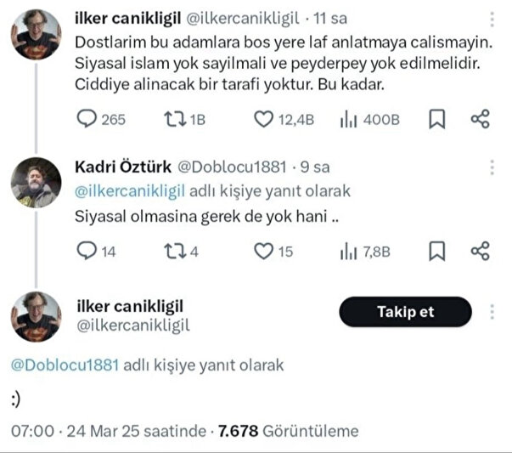View Kadri Öztürk's 7,8B view count
The height and width of the screenshot is (453, 512).
[x=347, y=251]
